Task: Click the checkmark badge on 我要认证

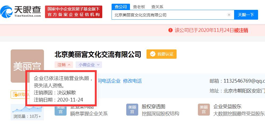Action: [153, 54]
